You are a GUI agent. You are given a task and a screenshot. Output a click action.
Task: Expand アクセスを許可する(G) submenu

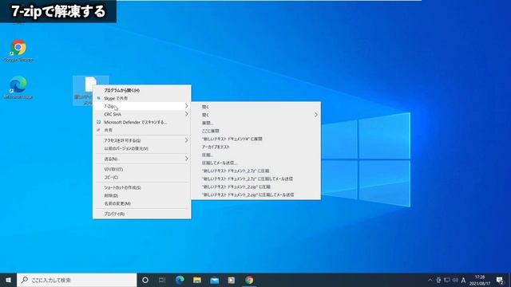(x=142, y=140)
